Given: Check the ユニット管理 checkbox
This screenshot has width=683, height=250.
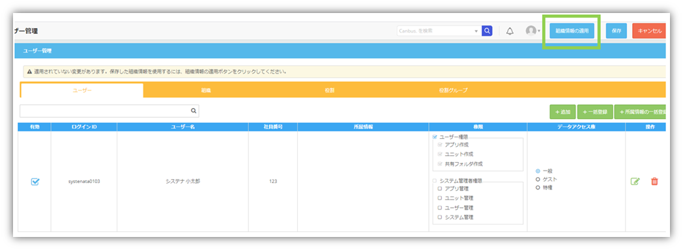Looking at the screenshot, I should click(439, 199).
